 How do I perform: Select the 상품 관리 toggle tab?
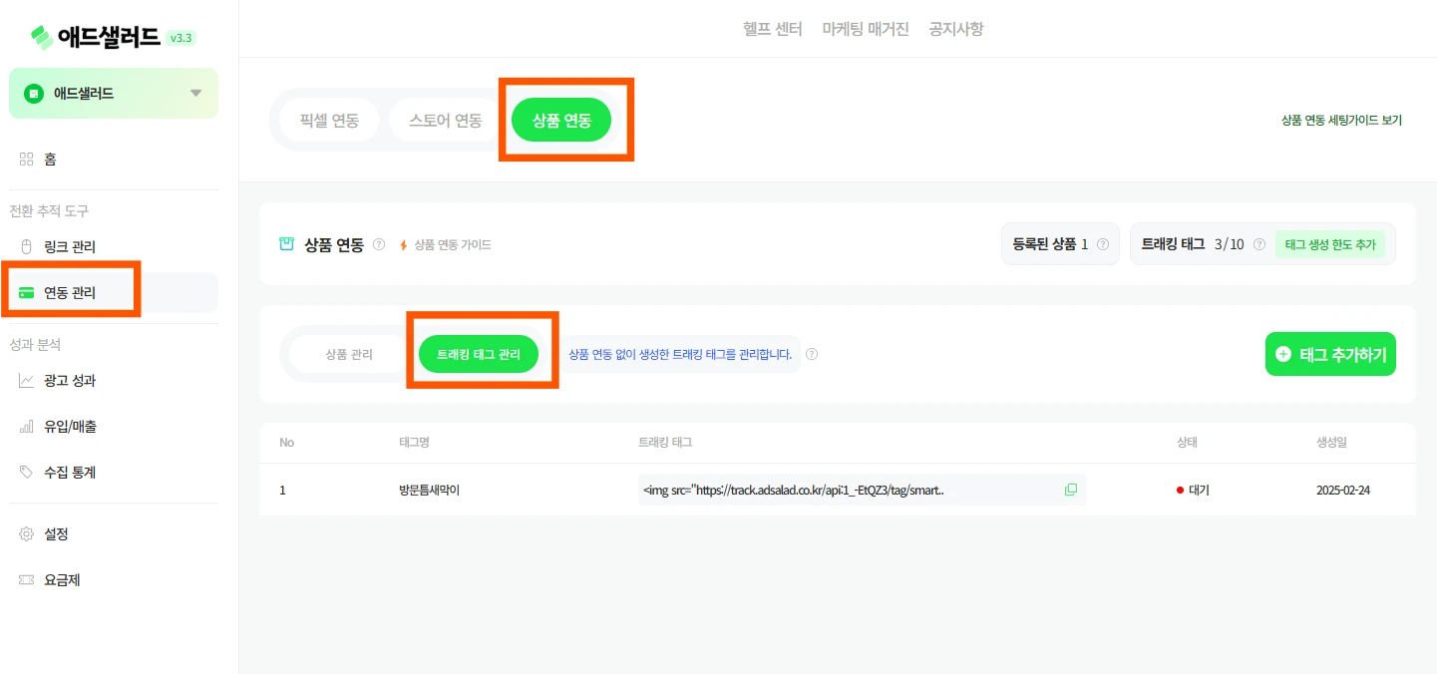[x=348, y=354]
